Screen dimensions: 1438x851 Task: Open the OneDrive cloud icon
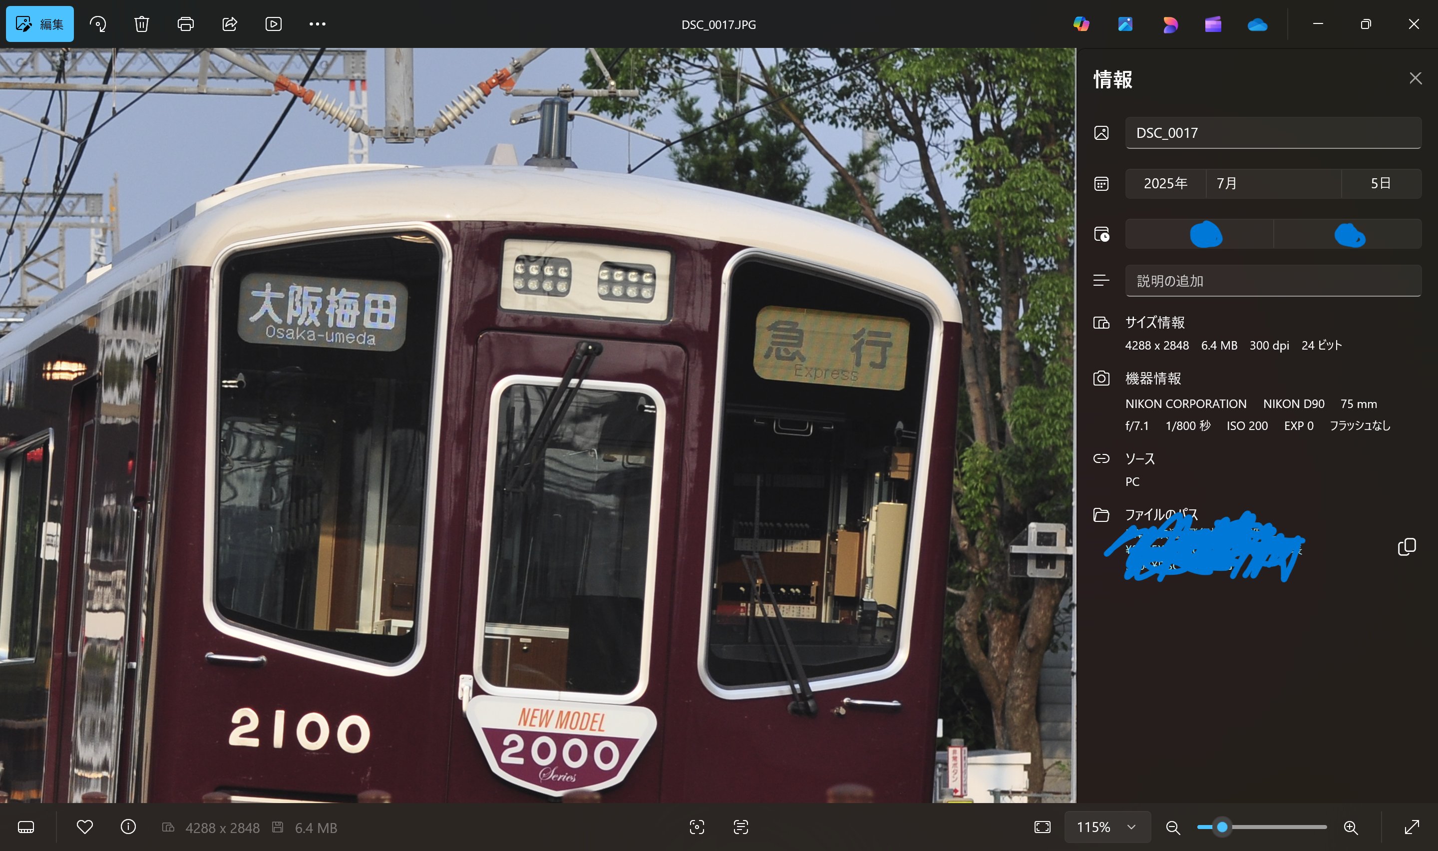coord(1257,24)
